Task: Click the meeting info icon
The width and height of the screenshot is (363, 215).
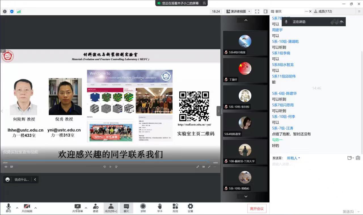Action: coord(5,12)
